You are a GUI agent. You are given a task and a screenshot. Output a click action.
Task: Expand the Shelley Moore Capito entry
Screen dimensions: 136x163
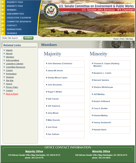pos(64,78)
